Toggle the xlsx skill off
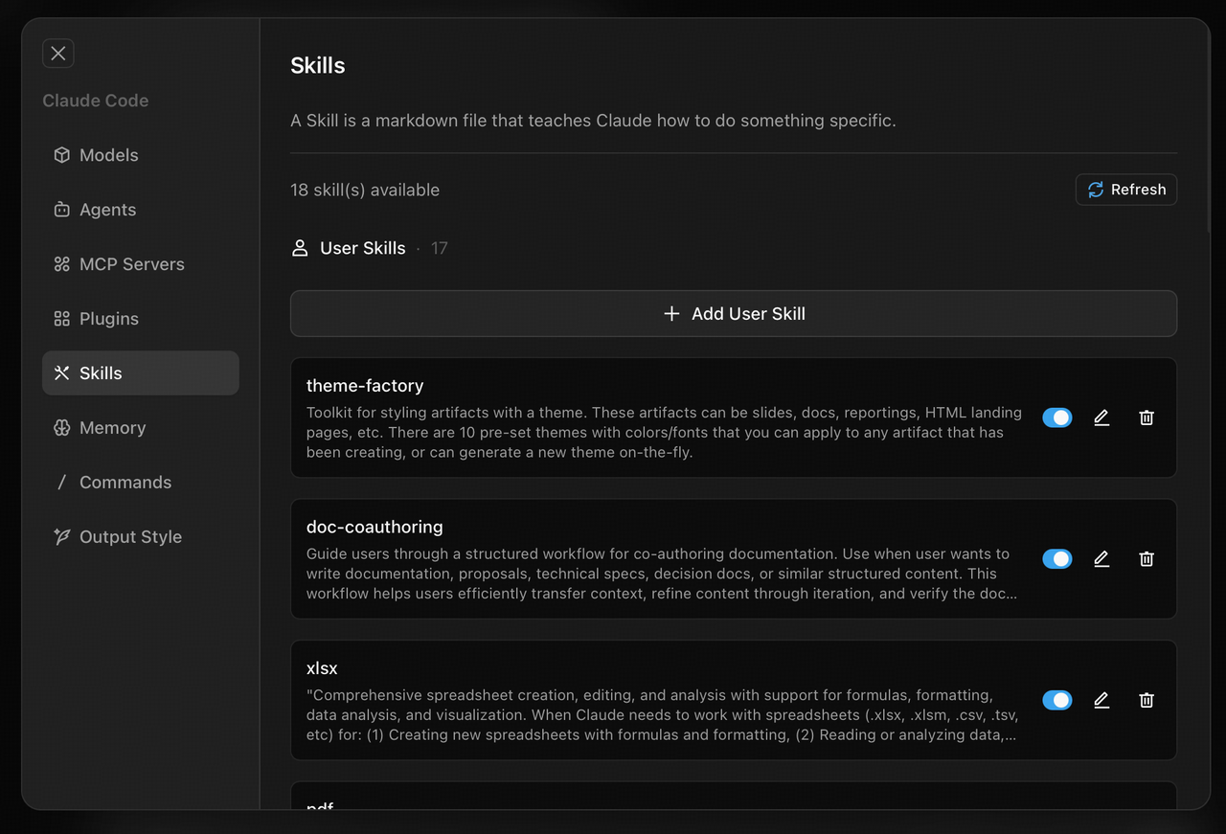This screenshot has height=834, width=1226. (1056, 700)
